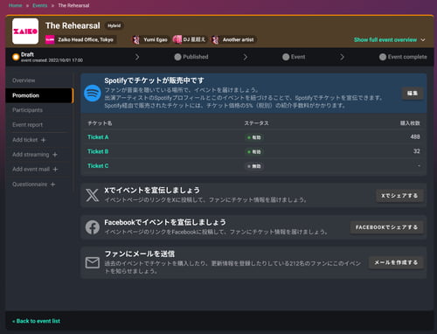437x334 pixels.
Task: Click the チケット名 column header
Action: coord(100,123)
